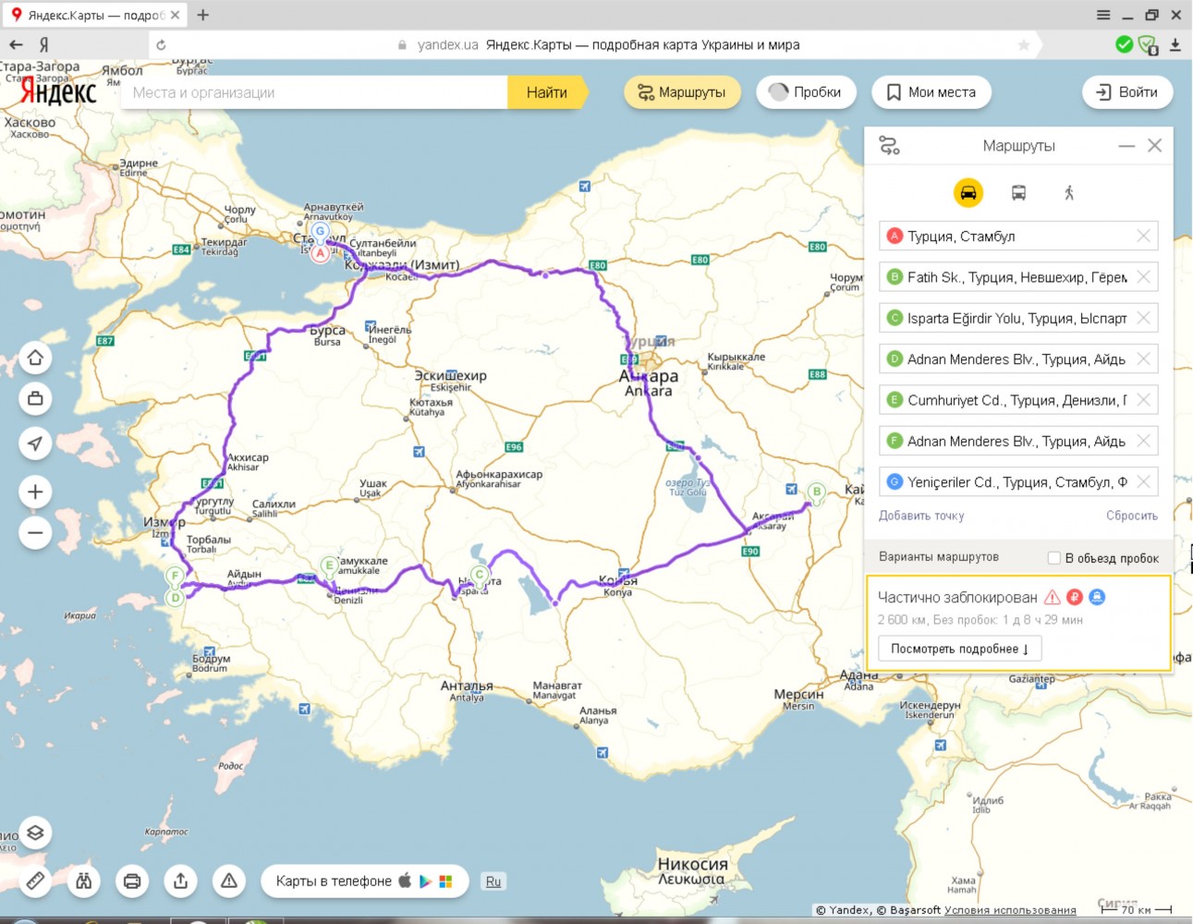Switch to public transport bus mode

click(x=1018, y=192)
